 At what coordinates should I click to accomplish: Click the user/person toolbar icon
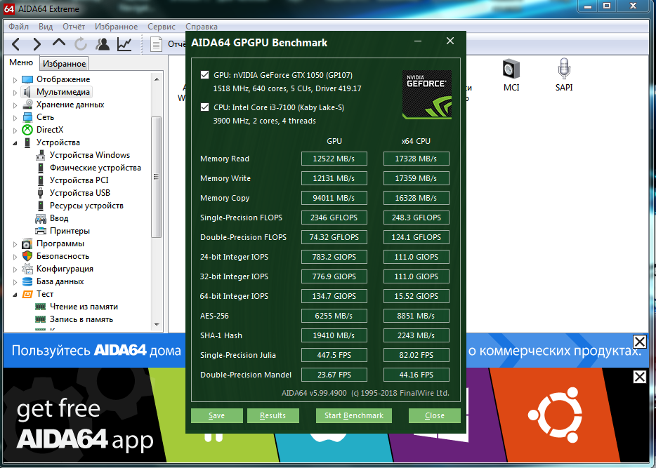pyautogui.click(x=103, y=44)
